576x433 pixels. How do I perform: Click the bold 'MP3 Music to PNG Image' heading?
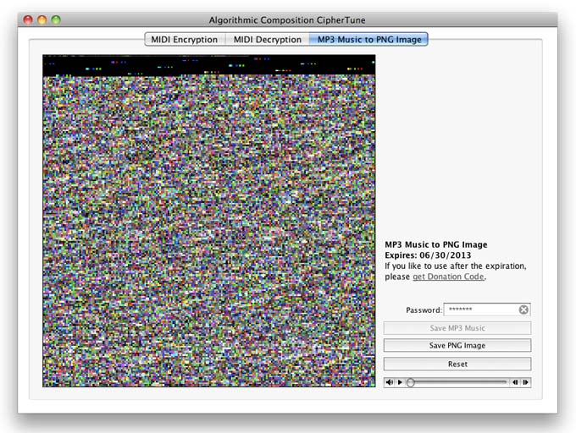(436, 244)
